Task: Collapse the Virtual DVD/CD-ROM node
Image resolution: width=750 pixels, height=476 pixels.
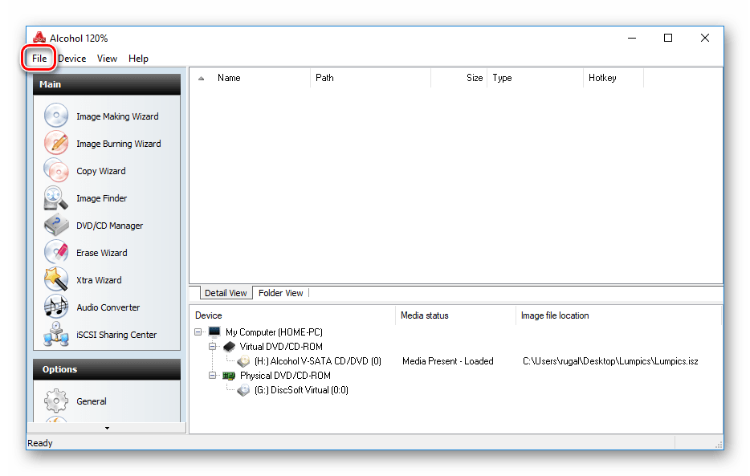Action: pyautogui.click(x=212, y=347)
